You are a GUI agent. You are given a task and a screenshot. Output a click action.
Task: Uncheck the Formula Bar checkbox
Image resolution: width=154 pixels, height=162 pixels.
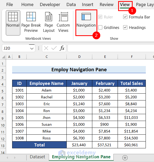tap(125, 17)
